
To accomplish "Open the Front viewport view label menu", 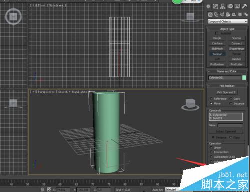I will click(42, 5).
